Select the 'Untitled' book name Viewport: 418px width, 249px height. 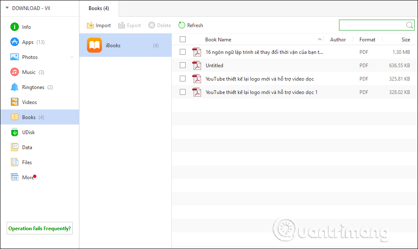tap(214, 65)
